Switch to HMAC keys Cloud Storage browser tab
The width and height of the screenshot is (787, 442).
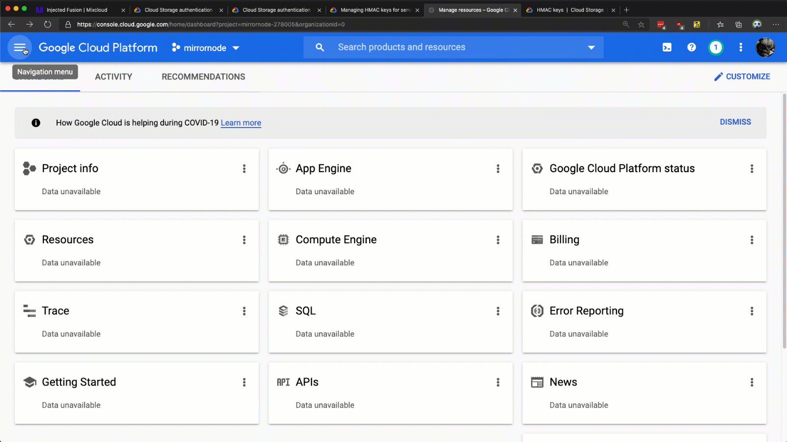point(570,10)
